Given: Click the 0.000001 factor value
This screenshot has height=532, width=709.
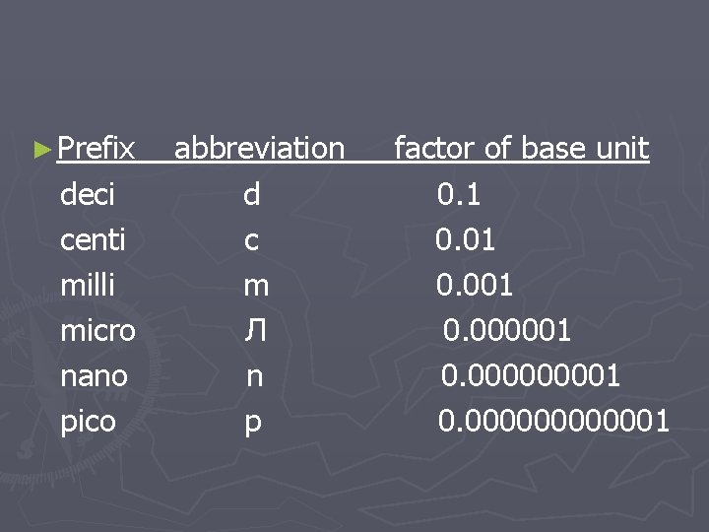Looking at the screenshot, I should 506,330.
